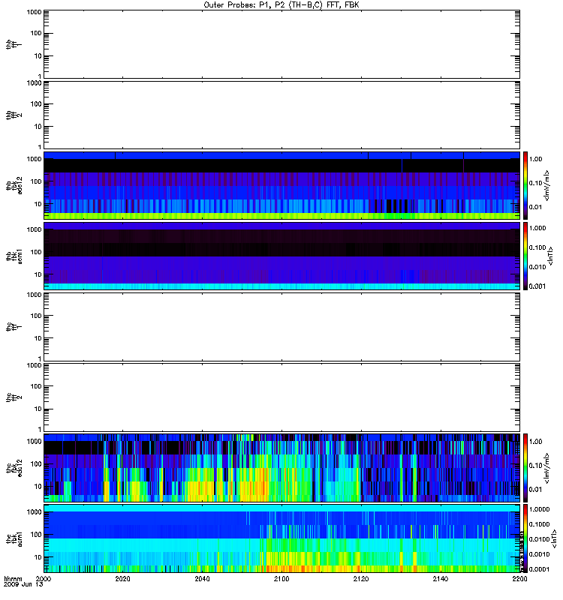Click the plot title "Outer Probes: P1, P2 (TH-B,C) FFT, FBK"
This screenshot has height=600, width=563.
(x=281, y=5)
